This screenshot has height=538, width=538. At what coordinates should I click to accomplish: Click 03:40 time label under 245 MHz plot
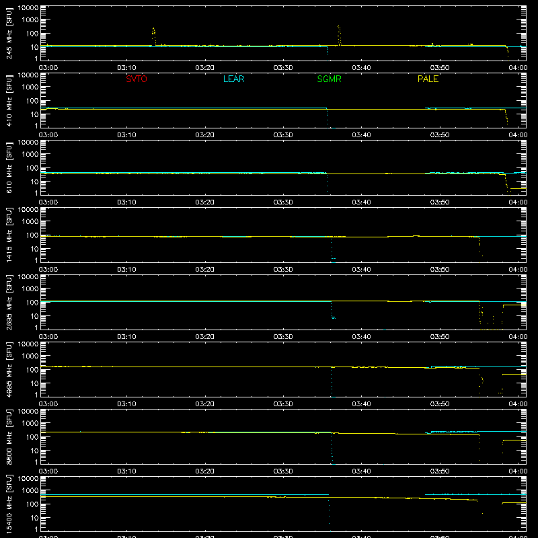point(361,68)
